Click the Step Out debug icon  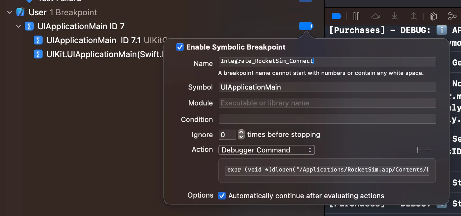[413, 16]
